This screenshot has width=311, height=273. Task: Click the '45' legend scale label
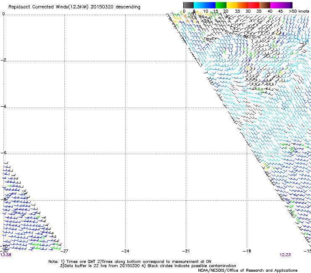click(280, 11)
